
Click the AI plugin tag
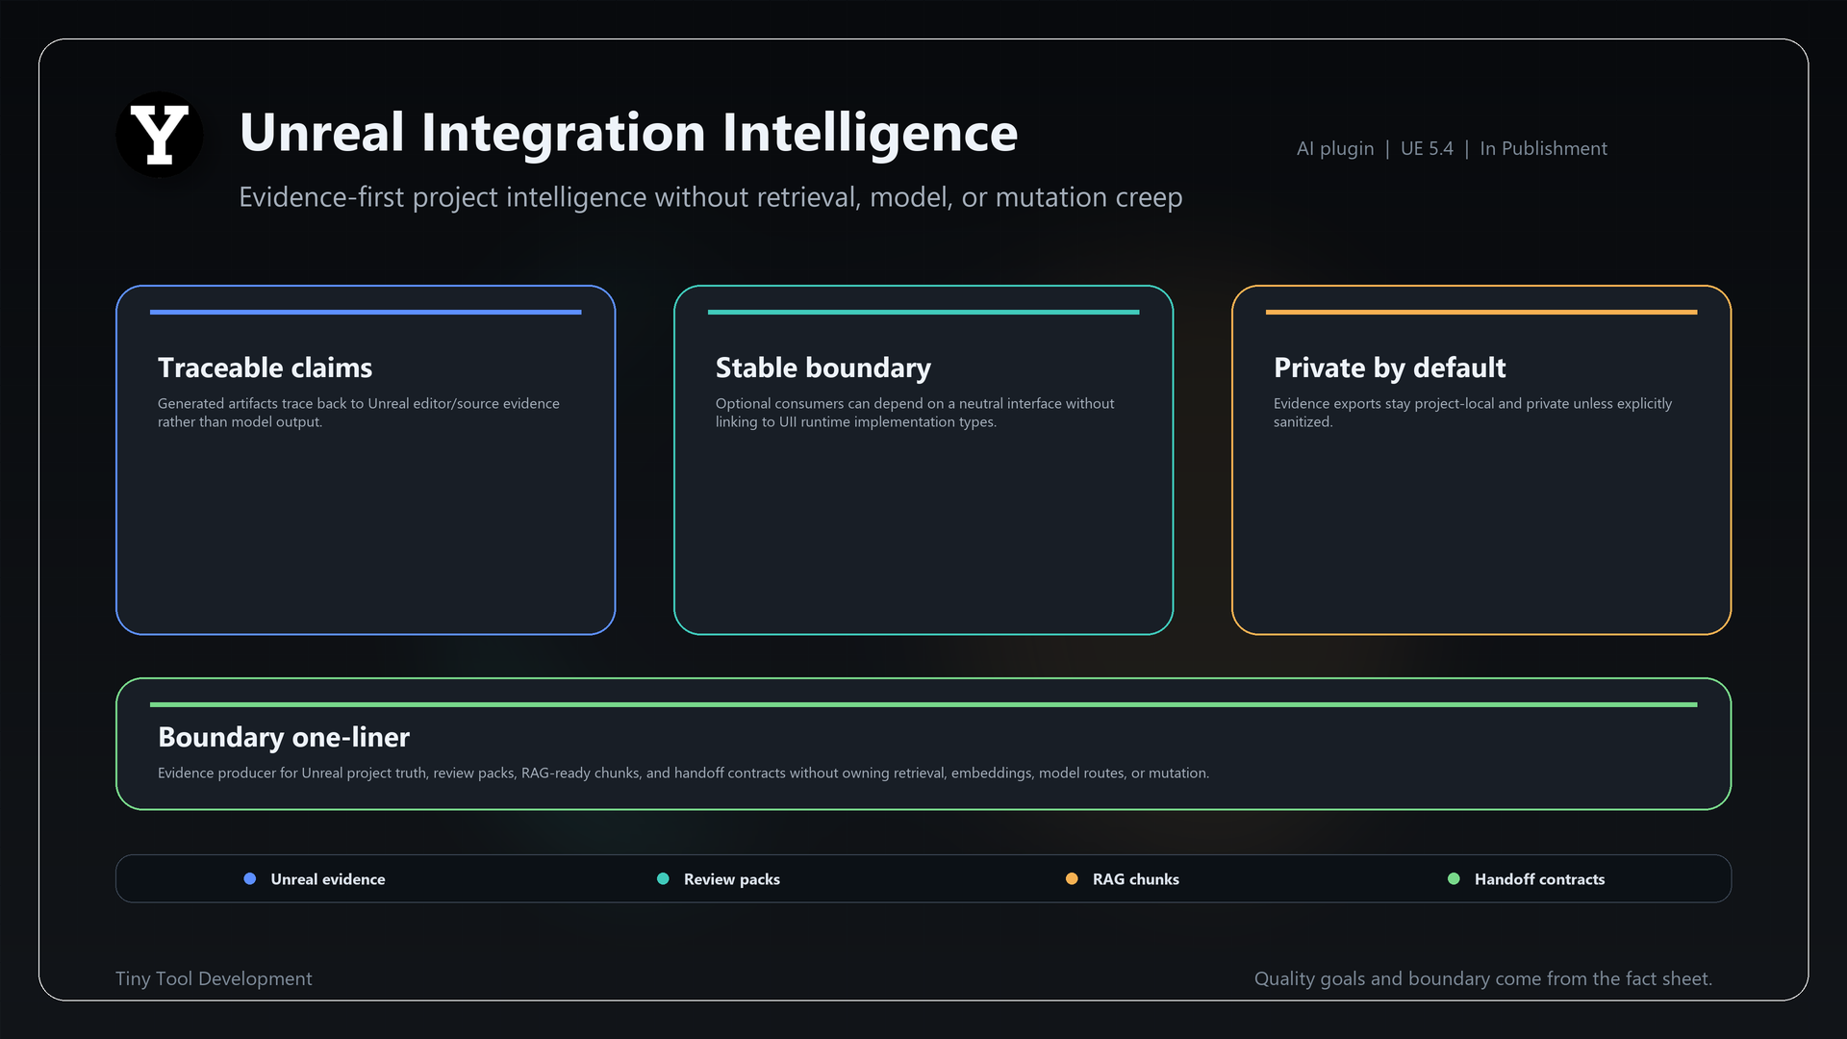click(x=1335, y=148)
